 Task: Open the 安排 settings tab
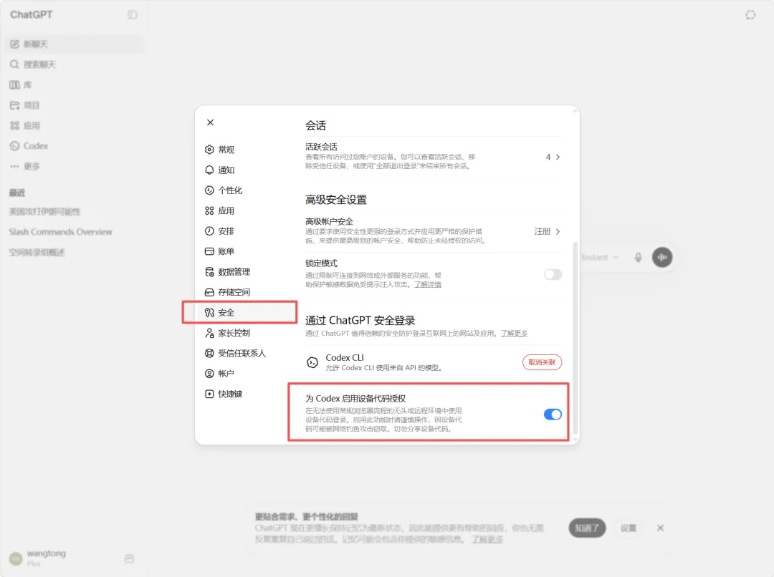coord(247,231)
